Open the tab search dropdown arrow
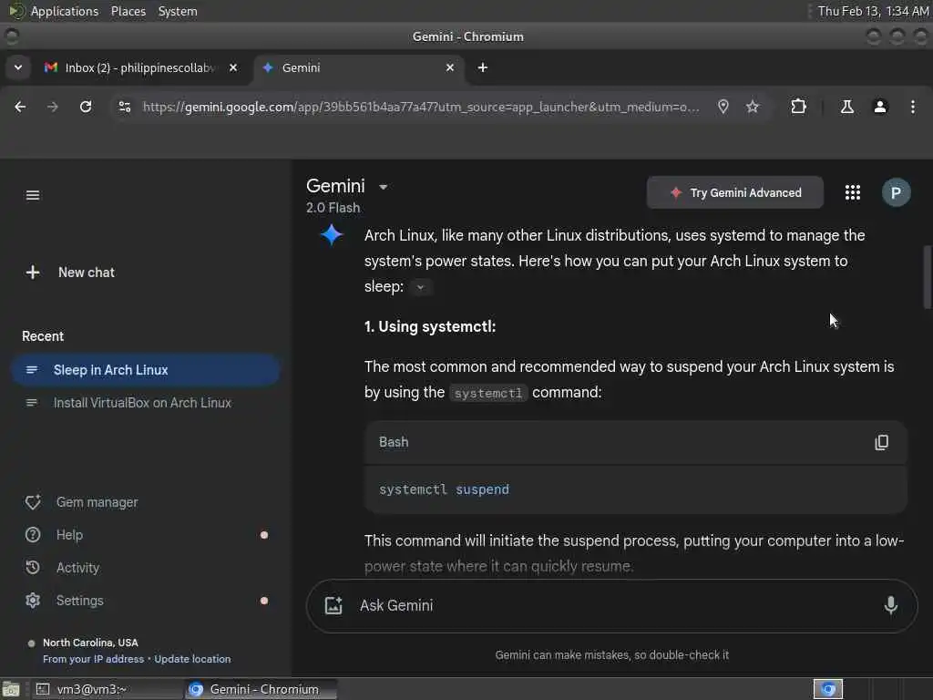Screen dimensions: 933x700 pyautogui.click(x=18, y=67)
